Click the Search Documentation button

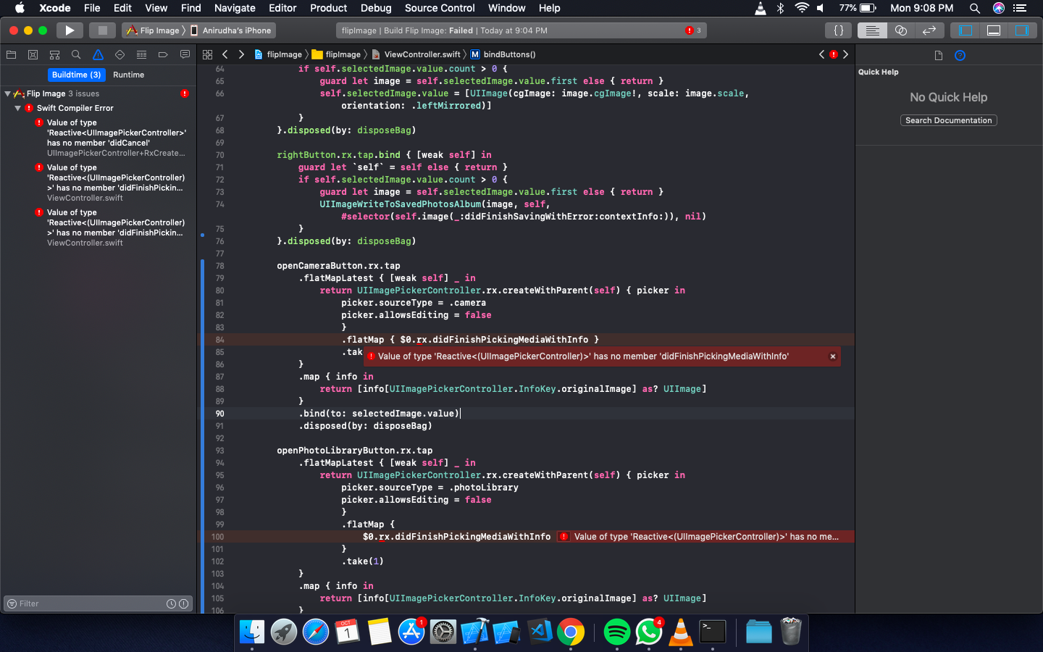pos(948,120)
